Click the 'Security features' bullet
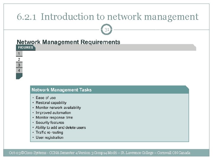The height and width of the screenshot is (160, 213). tap(50, 122)
